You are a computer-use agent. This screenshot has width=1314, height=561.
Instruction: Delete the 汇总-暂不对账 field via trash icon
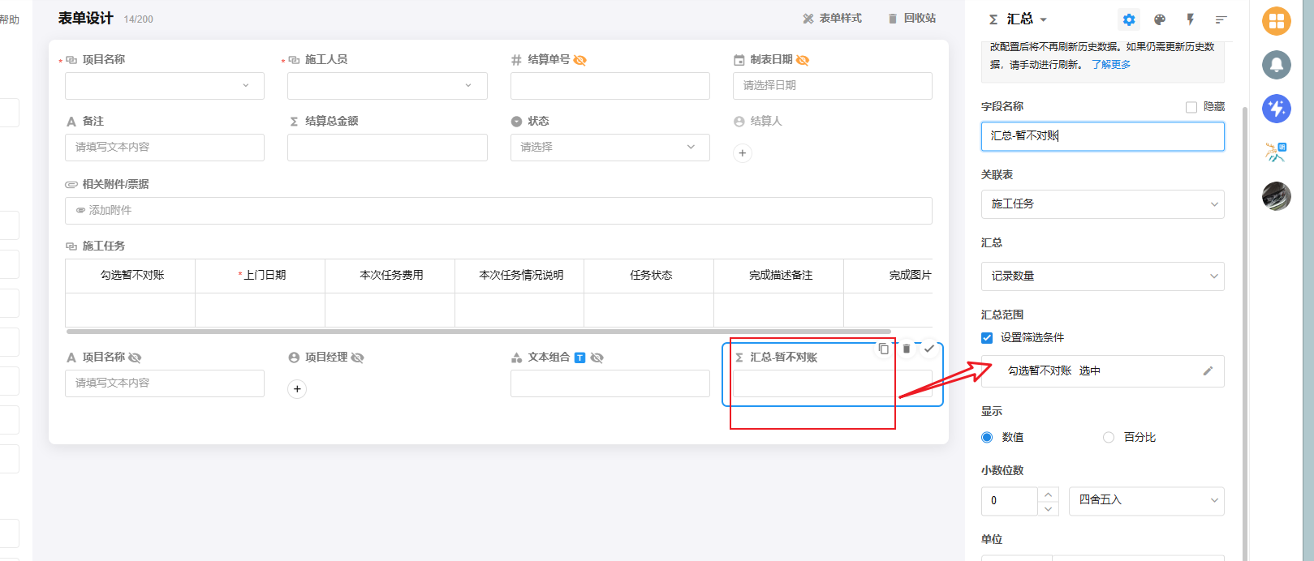[x=907, y=349]
